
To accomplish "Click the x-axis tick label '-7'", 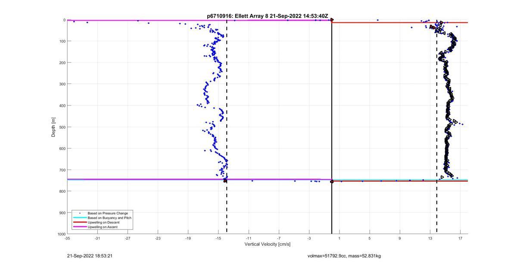I will click(x=279, y=238).
